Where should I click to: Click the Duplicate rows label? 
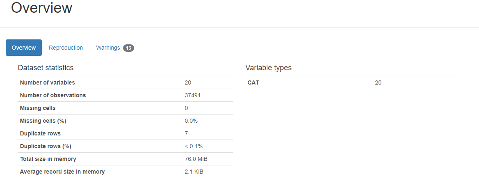40,133
